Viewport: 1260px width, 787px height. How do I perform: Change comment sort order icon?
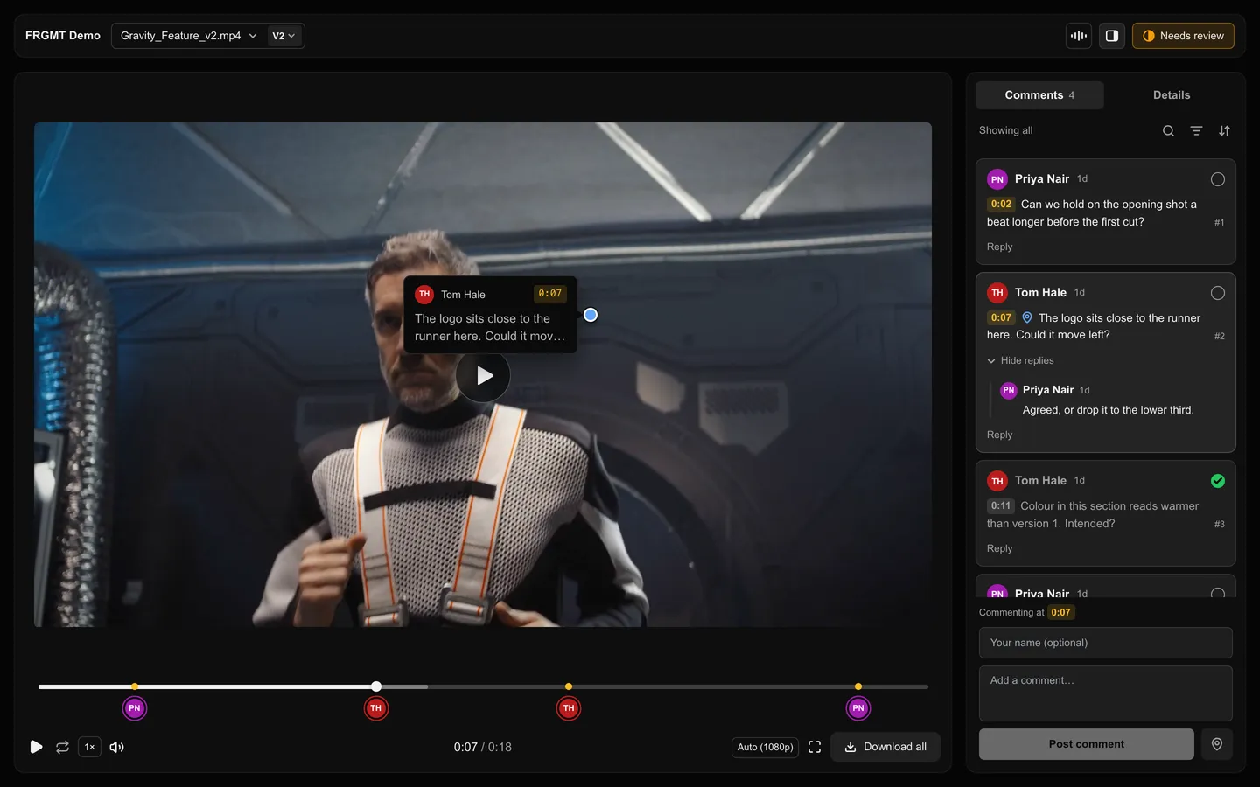[1224, 131]
